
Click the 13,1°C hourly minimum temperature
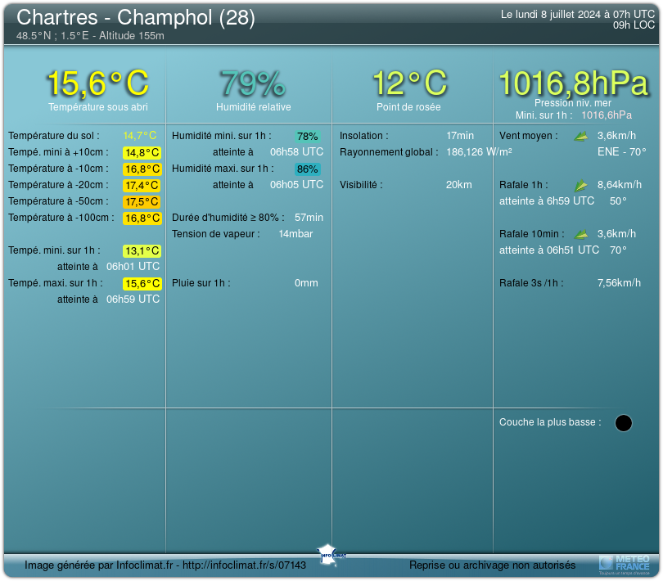pos(142,250)
